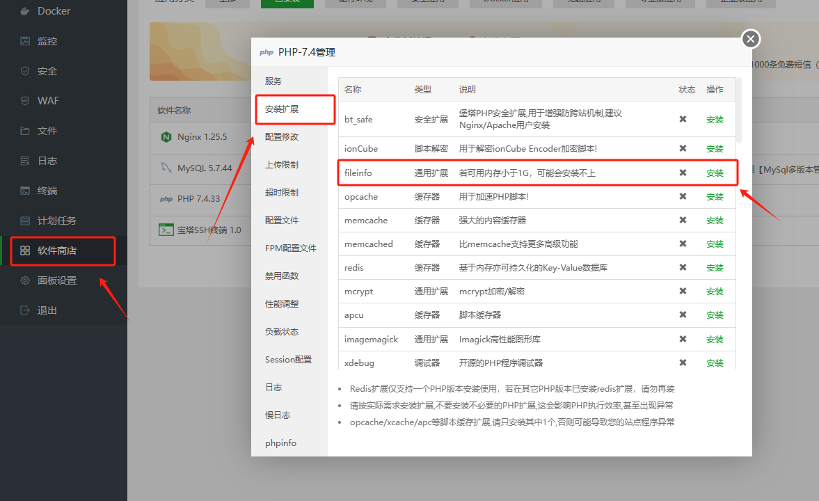Click the status X icon for memcached
Screen dimensions: 819x501
683,244
